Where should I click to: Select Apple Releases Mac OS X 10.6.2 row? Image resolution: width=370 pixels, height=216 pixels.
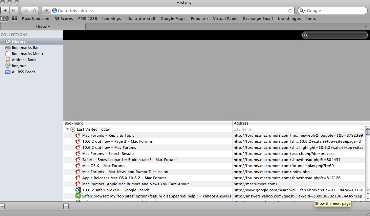pos(214,178)
